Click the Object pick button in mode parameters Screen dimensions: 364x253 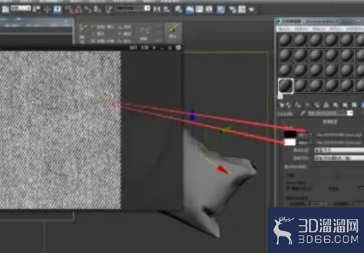(x=338, y=176)
